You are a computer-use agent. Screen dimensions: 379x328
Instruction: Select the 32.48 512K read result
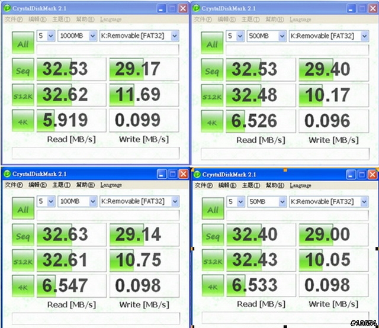(x=261, y=95)
